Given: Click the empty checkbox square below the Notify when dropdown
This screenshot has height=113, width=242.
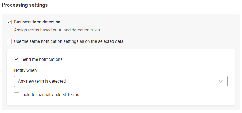Looking at the screenshot, I should coord(16,95).
